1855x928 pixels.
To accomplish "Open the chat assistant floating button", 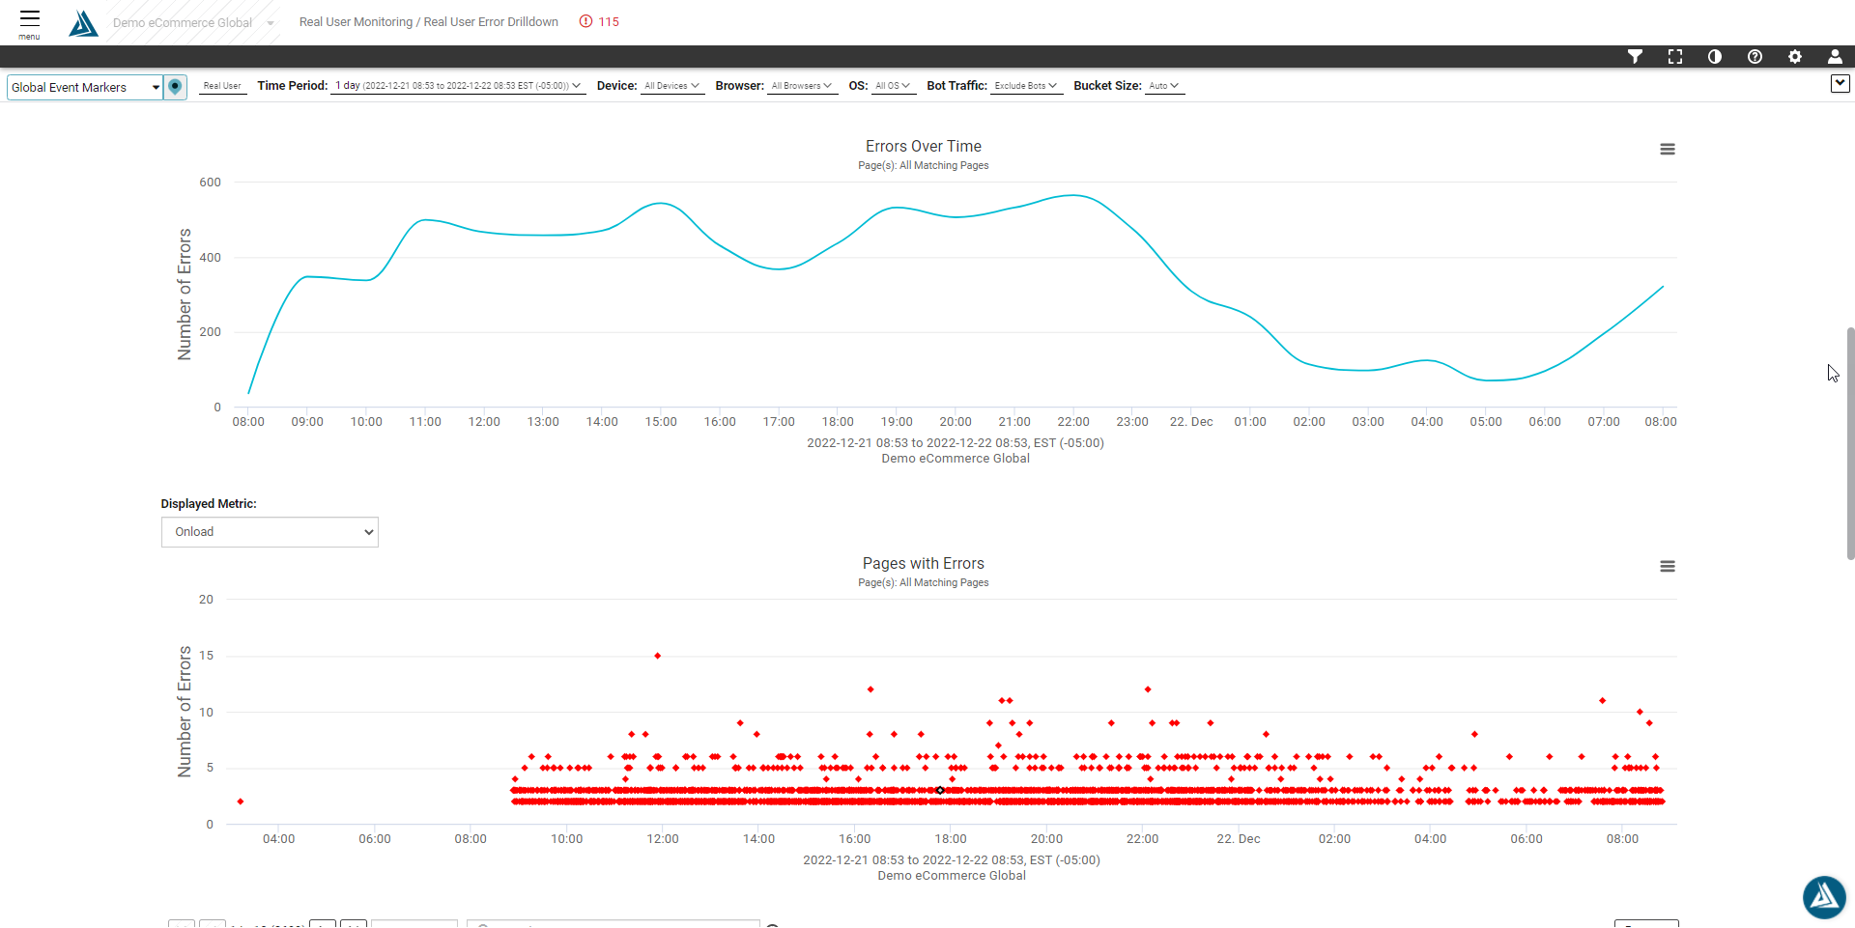I will [x=1824, y=897].
